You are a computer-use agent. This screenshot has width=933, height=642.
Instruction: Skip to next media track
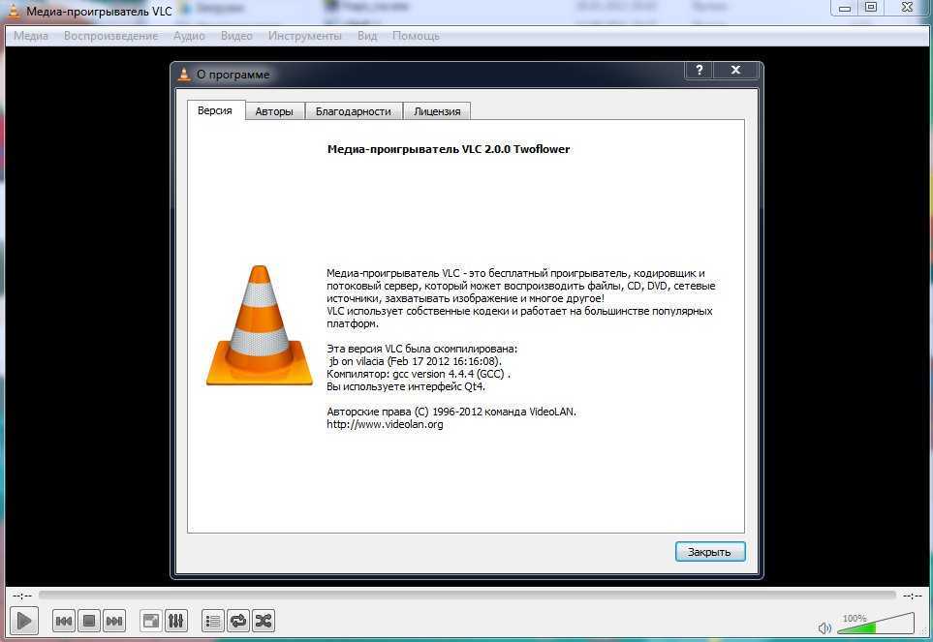pyautogui.click(x=114, y=622)
